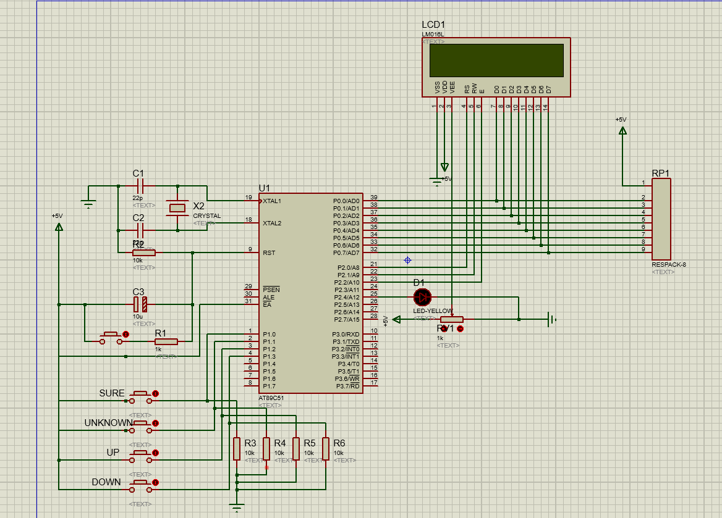Click the P1.7 pin label
722x518 pixels.
pos(269,386)
